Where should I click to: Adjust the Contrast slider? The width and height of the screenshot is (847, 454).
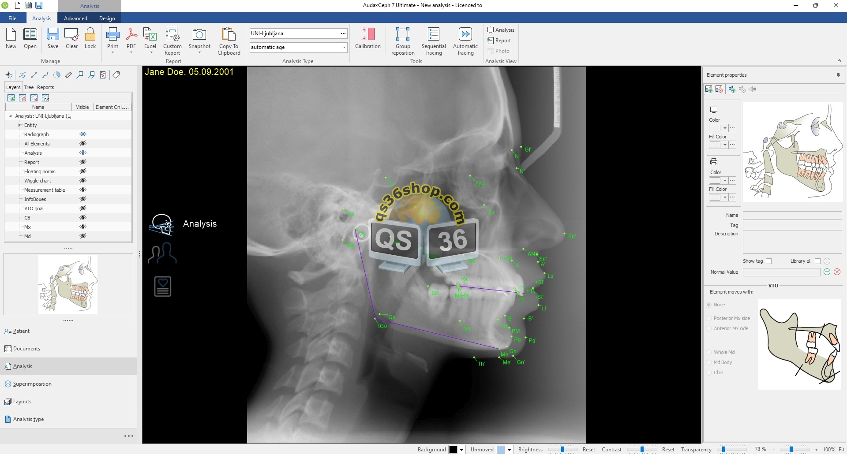[642, 450]
